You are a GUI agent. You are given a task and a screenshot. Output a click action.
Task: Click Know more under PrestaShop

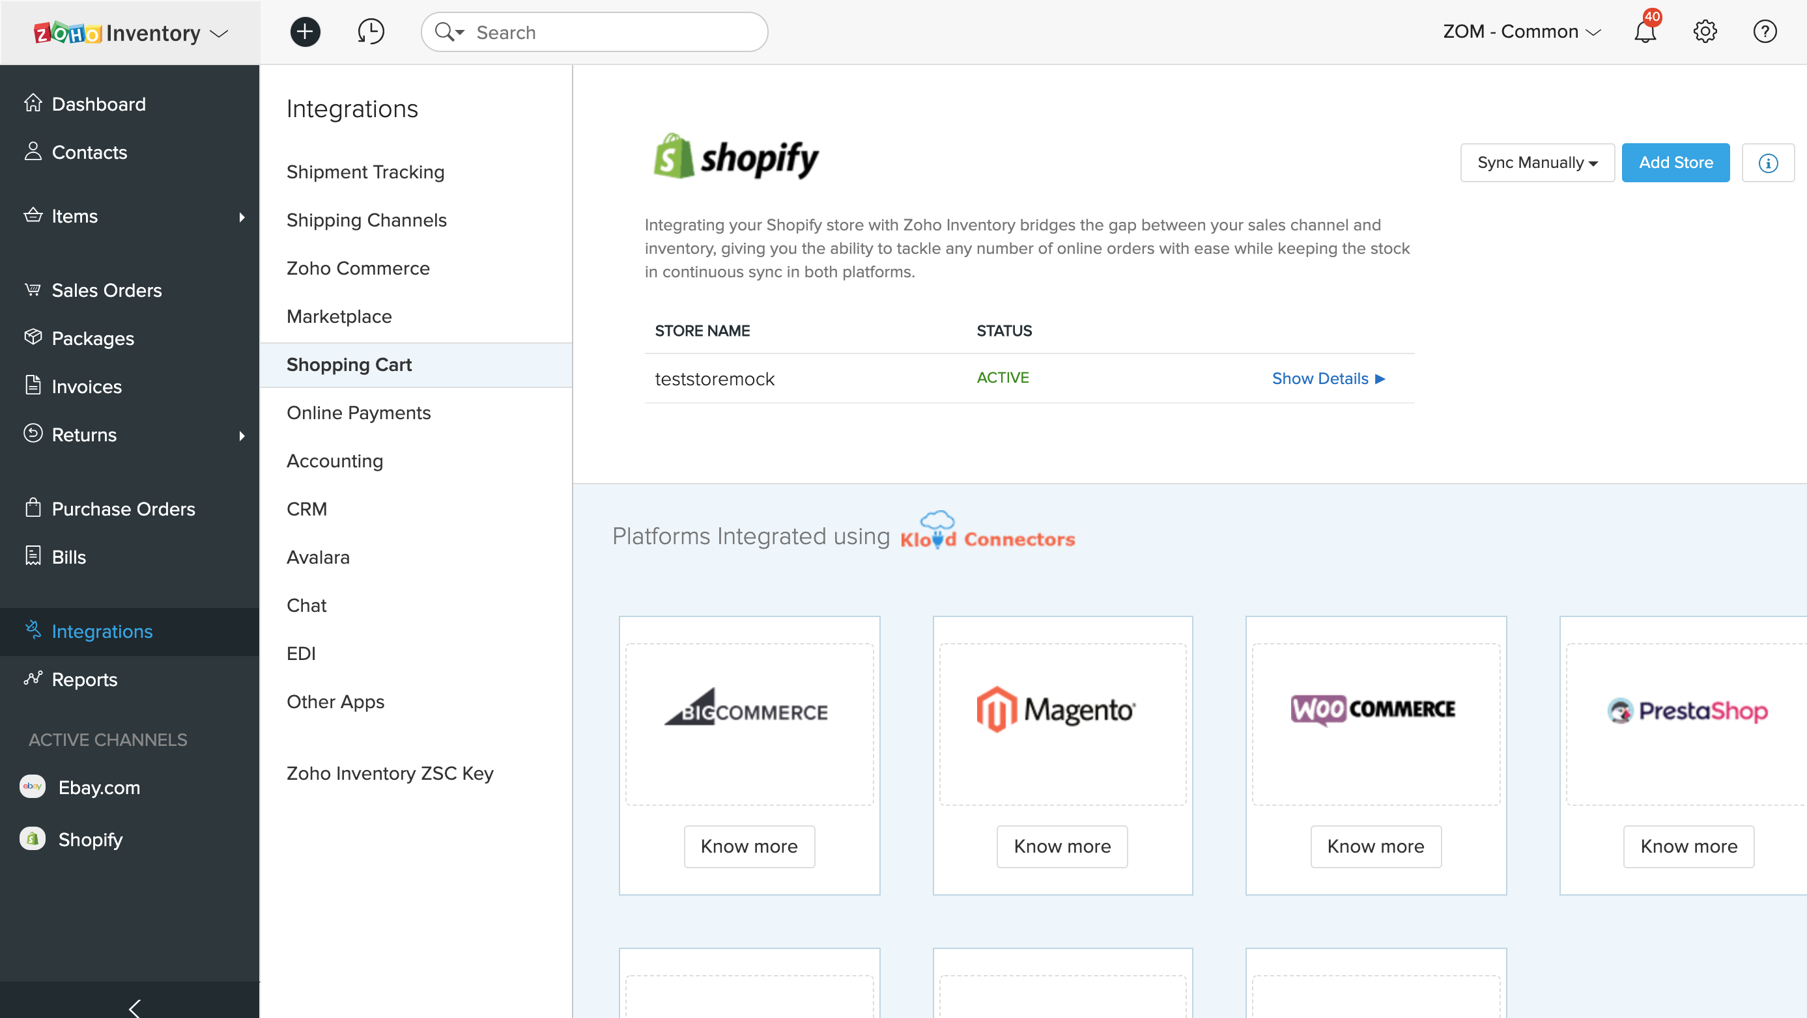tap(1688, 846)
